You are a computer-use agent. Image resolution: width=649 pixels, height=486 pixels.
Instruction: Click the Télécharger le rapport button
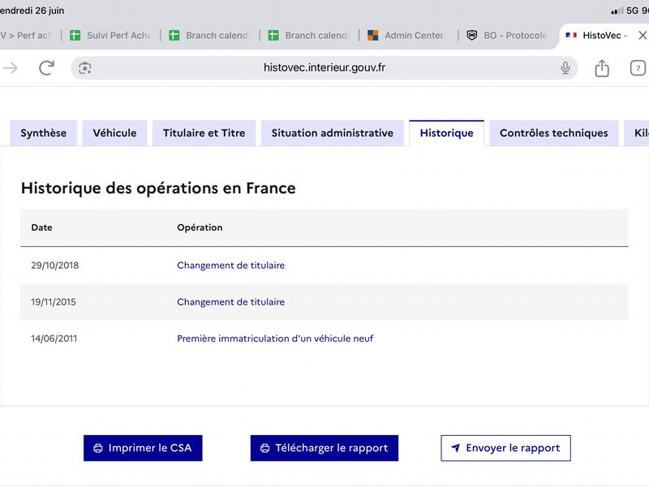[x=324, y=448]
